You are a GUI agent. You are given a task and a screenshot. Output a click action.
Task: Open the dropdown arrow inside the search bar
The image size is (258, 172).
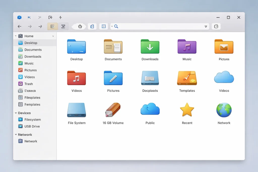[206, 26]
